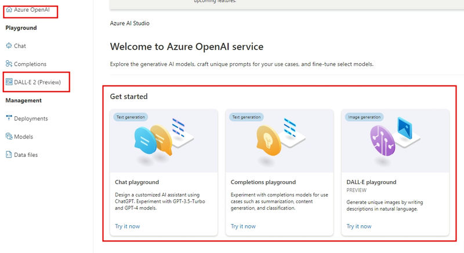Try the DALL-E playground now

point(359,226)
